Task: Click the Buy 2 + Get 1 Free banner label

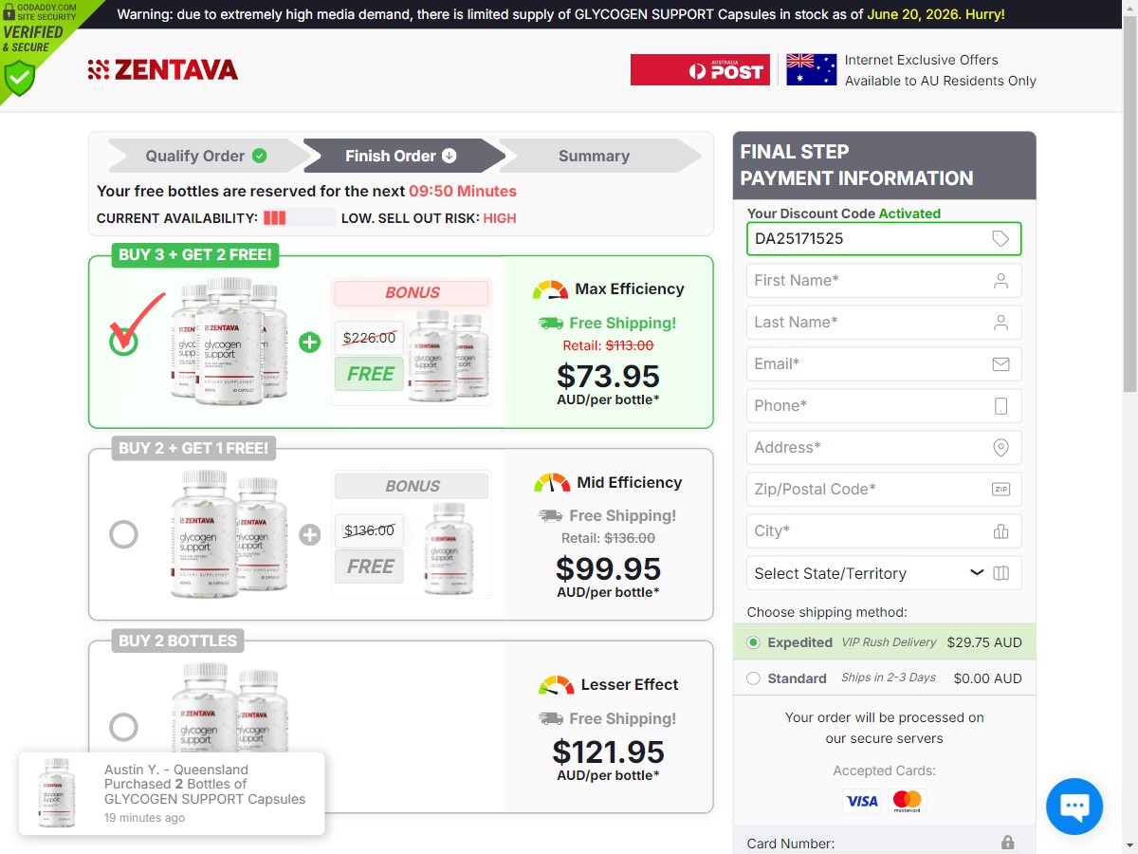Action: click(x=193, y=448)
